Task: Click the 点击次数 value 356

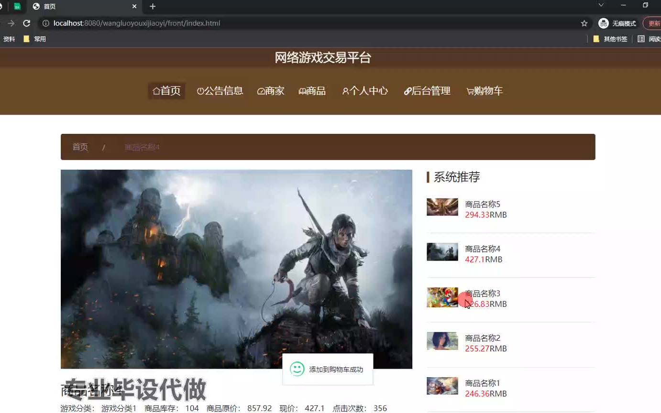Action: [x=380, y=408]
